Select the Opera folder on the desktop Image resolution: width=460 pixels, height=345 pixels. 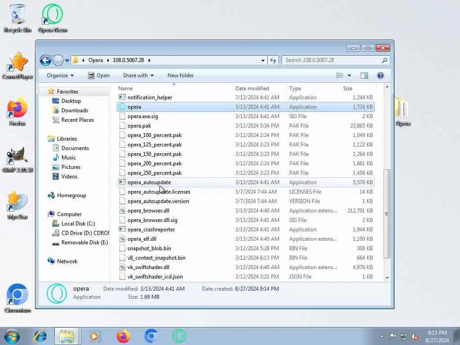[x=402, y=111]
